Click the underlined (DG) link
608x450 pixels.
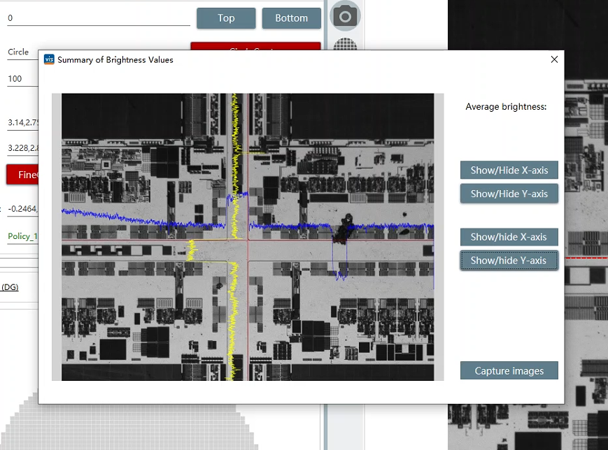click(x=10, y=287)
